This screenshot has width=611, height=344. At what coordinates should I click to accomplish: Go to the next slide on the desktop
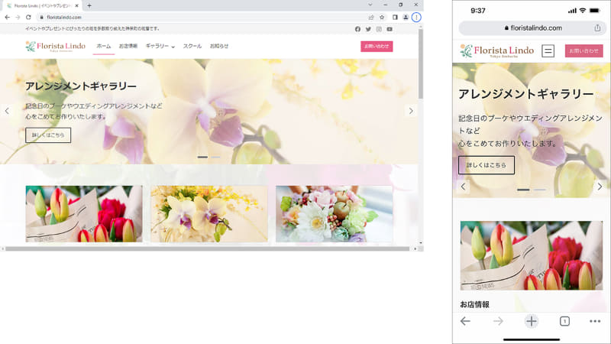point(411,111)
